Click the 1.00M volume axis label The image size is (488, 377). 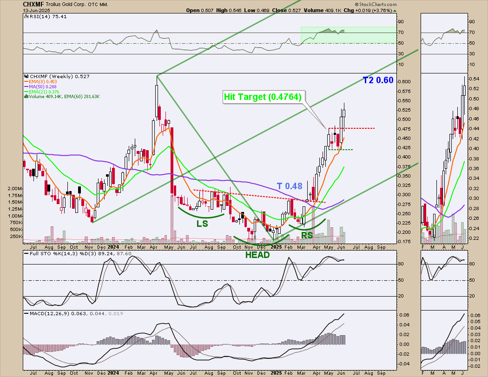[x=15, y=216]
